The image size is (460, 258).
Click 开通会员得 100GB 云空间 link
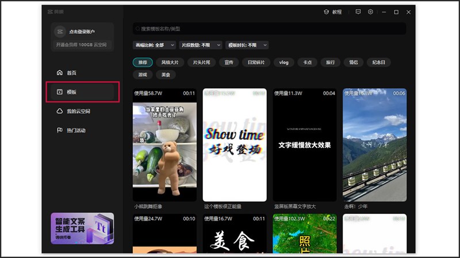point(81,45)
